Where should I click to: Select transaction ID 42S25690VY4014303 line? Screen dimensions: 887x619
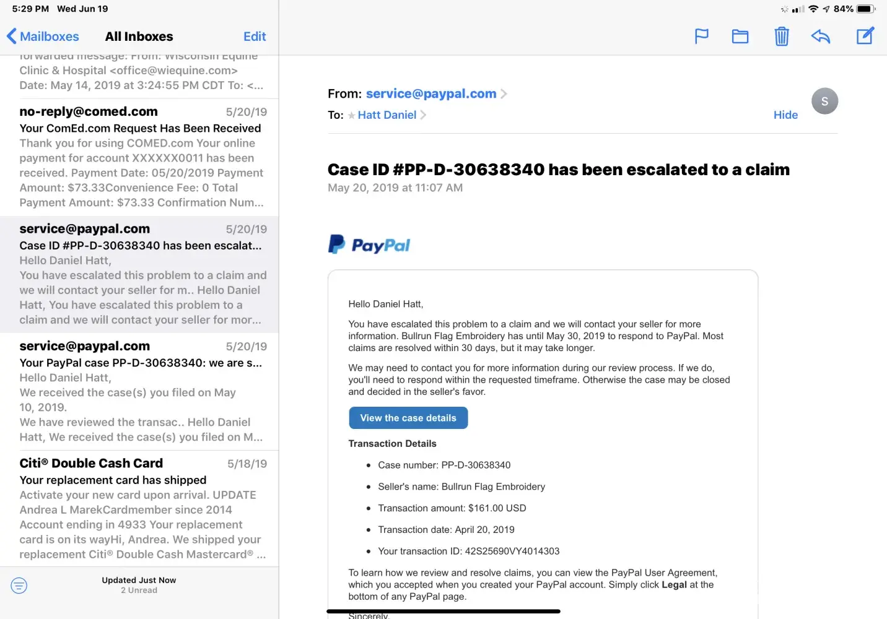(x=469, y=552)
